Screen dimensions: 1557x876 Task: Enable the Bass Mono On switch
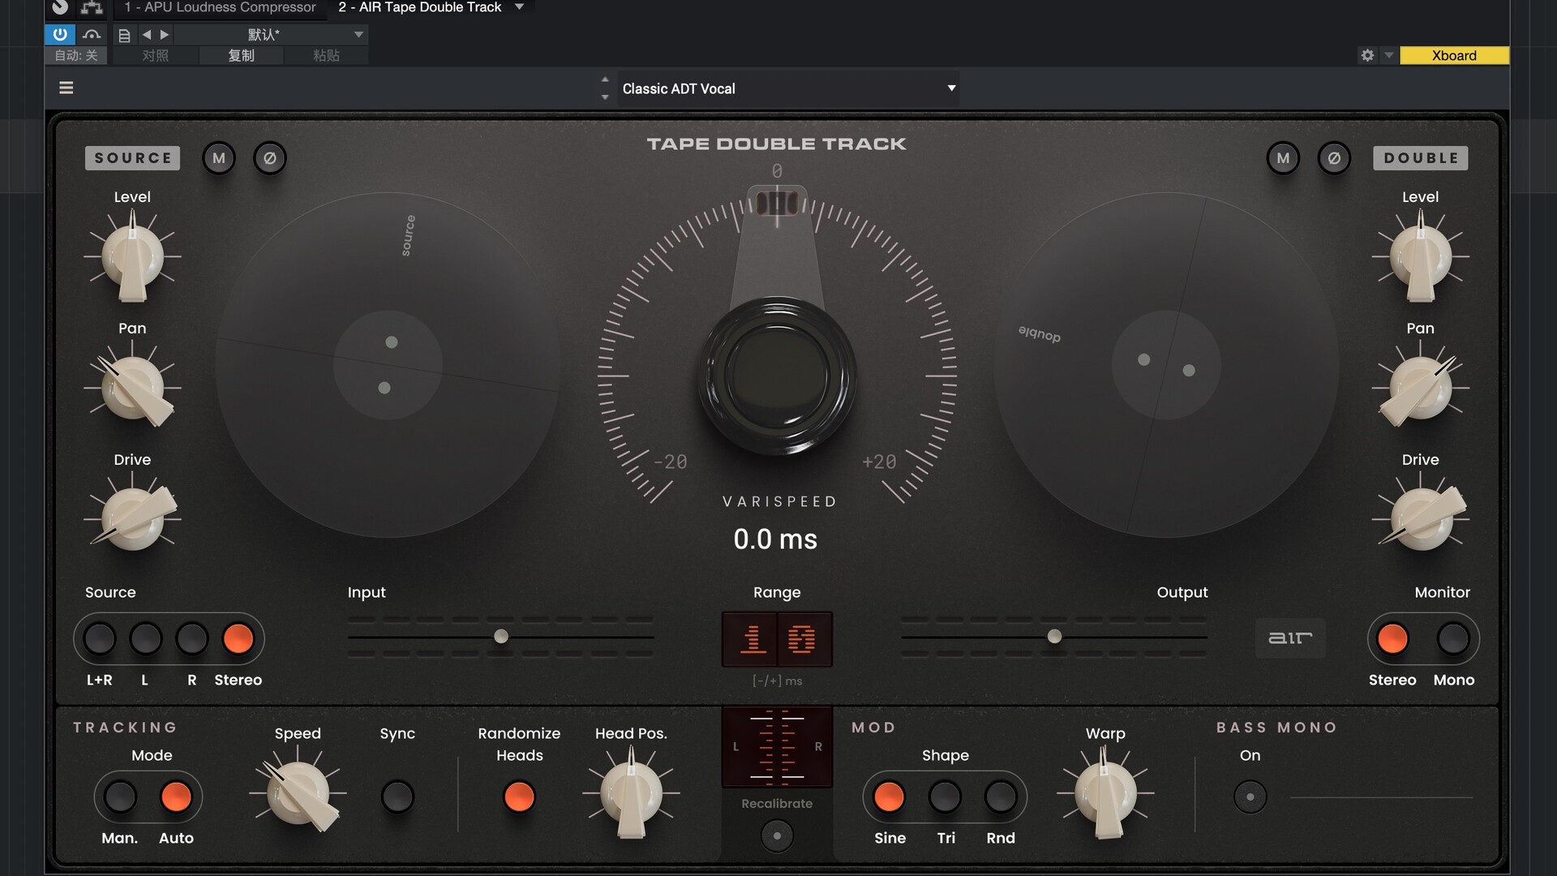point(1250,797)
